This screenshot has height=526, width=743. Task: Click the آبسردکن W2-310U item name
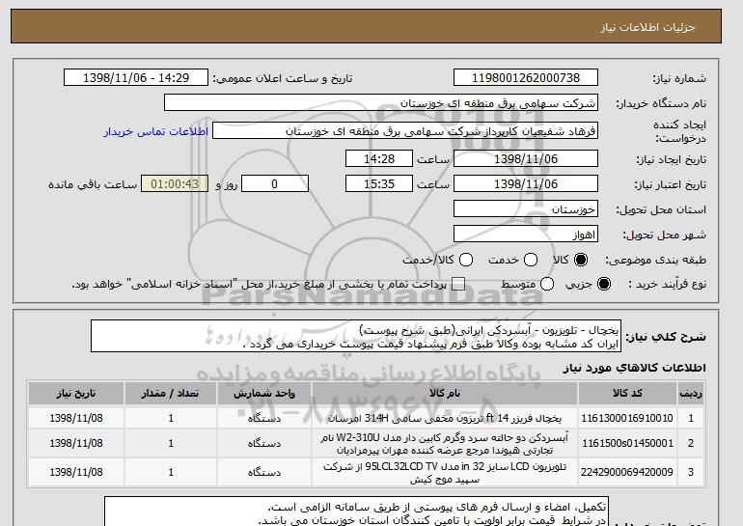(x=445, y=444)
